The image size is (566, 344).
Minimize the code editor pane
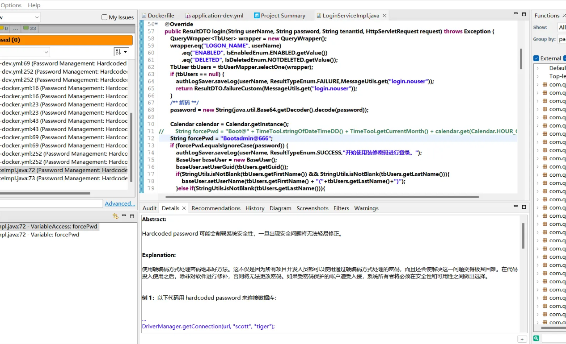point(515,14)
